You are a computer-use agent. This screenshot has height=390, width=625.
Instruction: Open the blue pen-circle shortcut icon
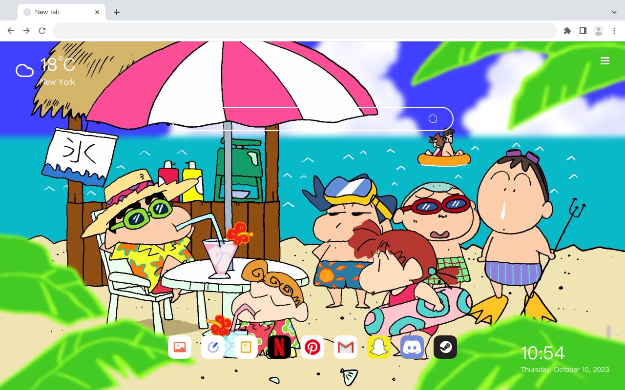point(213,347)
